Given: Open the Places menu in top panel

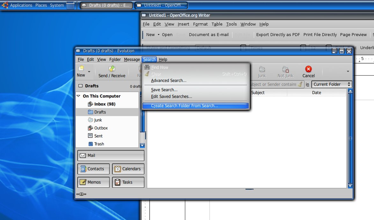Looking at the screenshot, I should (41, 5).
